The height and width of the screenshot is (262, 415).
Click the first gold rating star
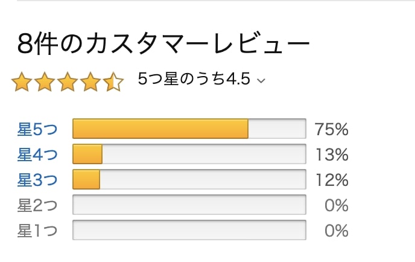[22, 81]
